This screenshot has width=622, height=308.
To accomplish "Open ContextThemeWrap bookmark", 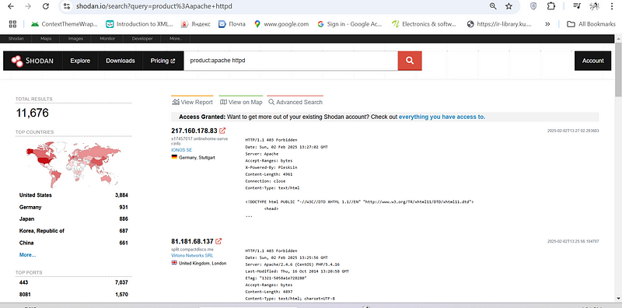I will [65, 24].
